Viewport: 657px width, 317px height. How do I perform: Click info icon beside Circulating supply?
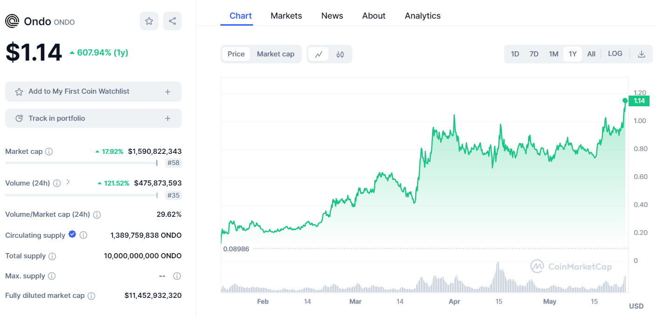[83, 235]
